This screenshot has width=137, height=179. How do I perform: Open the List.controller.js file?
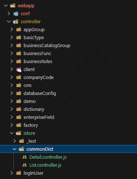pos(45,165)
